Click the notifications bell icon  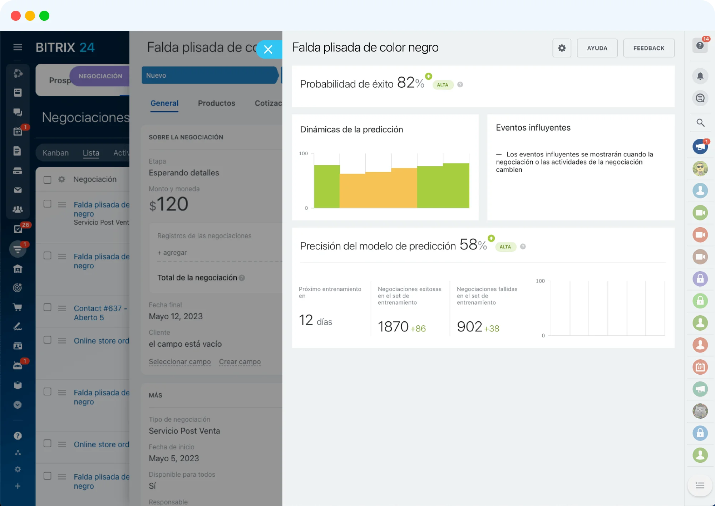[700, 76]
